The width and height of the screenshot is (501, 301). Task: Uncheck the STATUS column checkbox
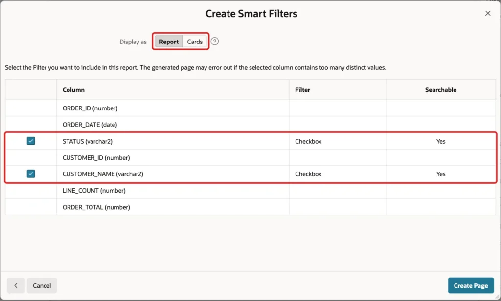tap(31, 141)
